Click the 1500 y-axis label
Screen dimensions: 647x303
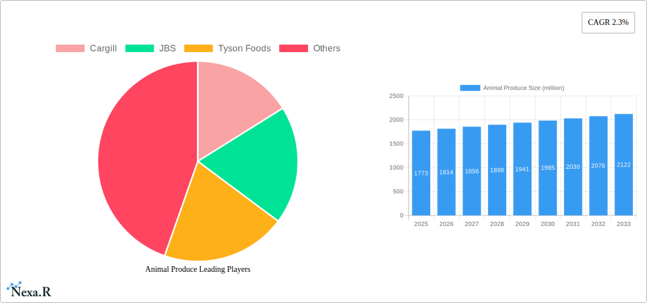396,144
